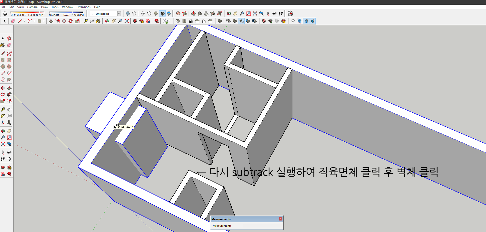Enable Hidden Line face style

pyautogui.click(x=149, y=13)
